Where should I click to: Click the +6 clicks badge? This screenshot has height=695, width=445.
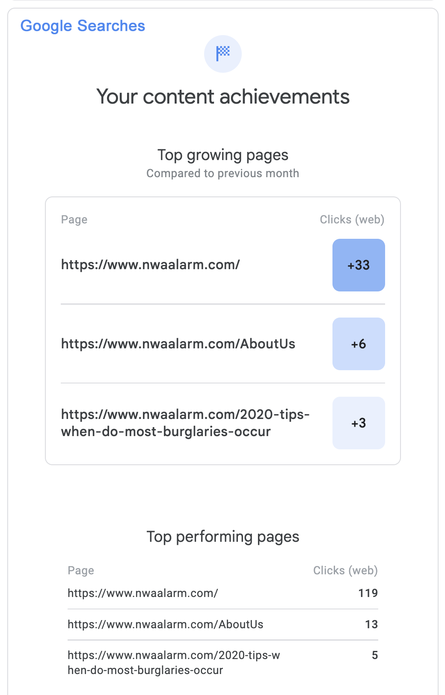tap(358, 344)
